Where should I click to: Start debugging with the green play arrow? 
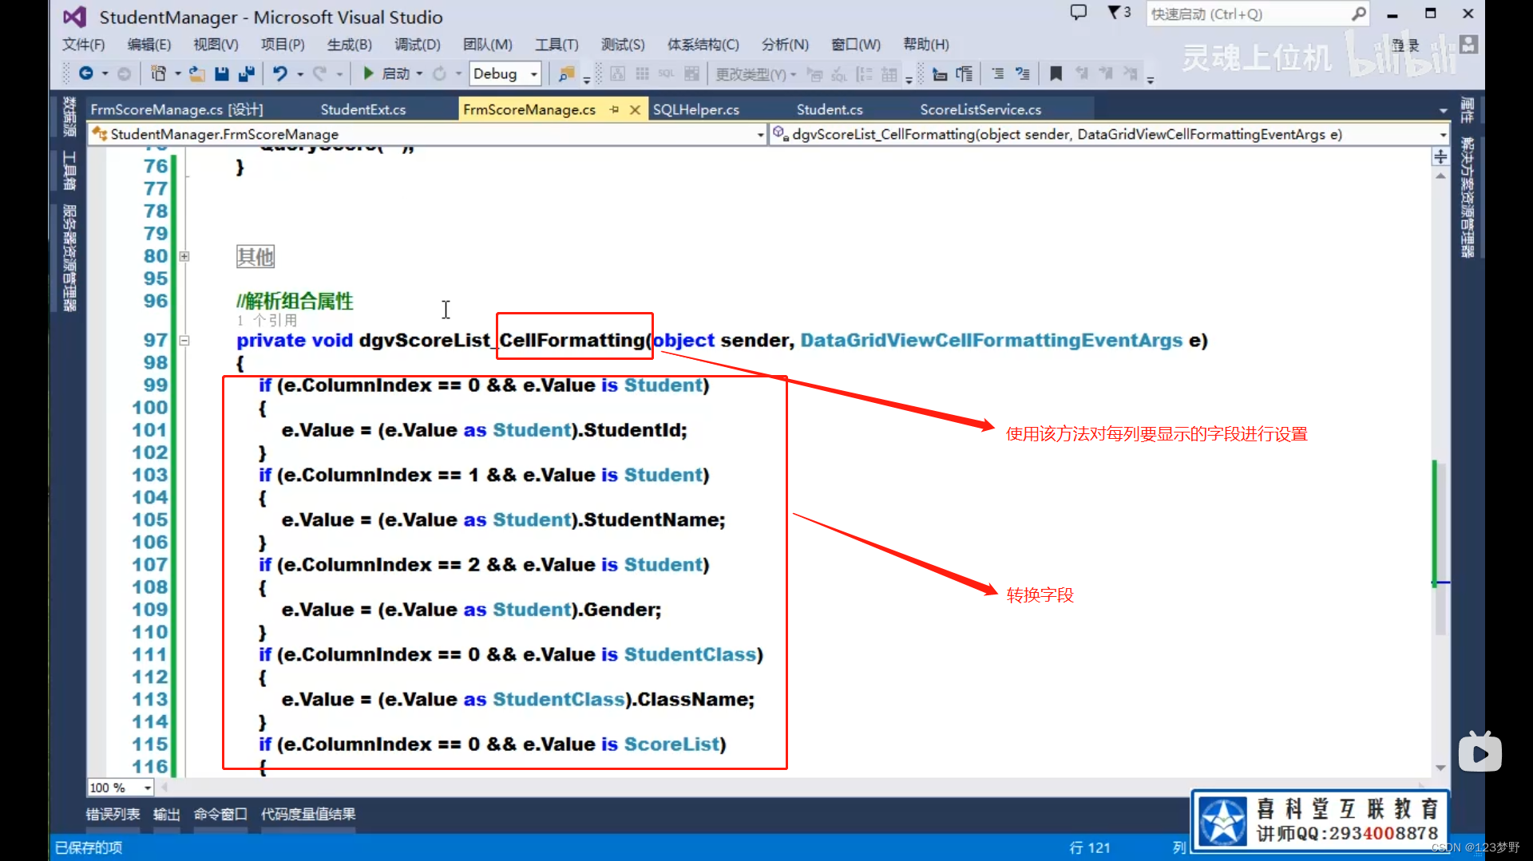click(x=368, y=73)
